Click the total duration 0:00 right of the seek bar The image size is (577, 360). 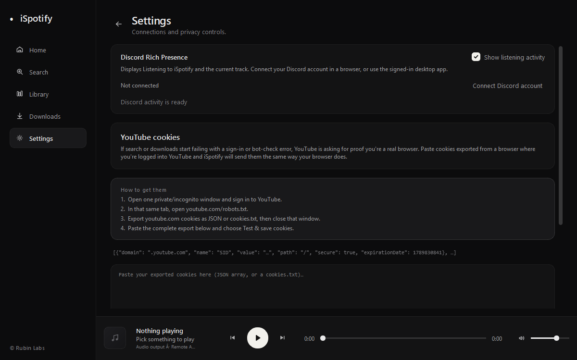pyautogui.click(x=497, y=338)
